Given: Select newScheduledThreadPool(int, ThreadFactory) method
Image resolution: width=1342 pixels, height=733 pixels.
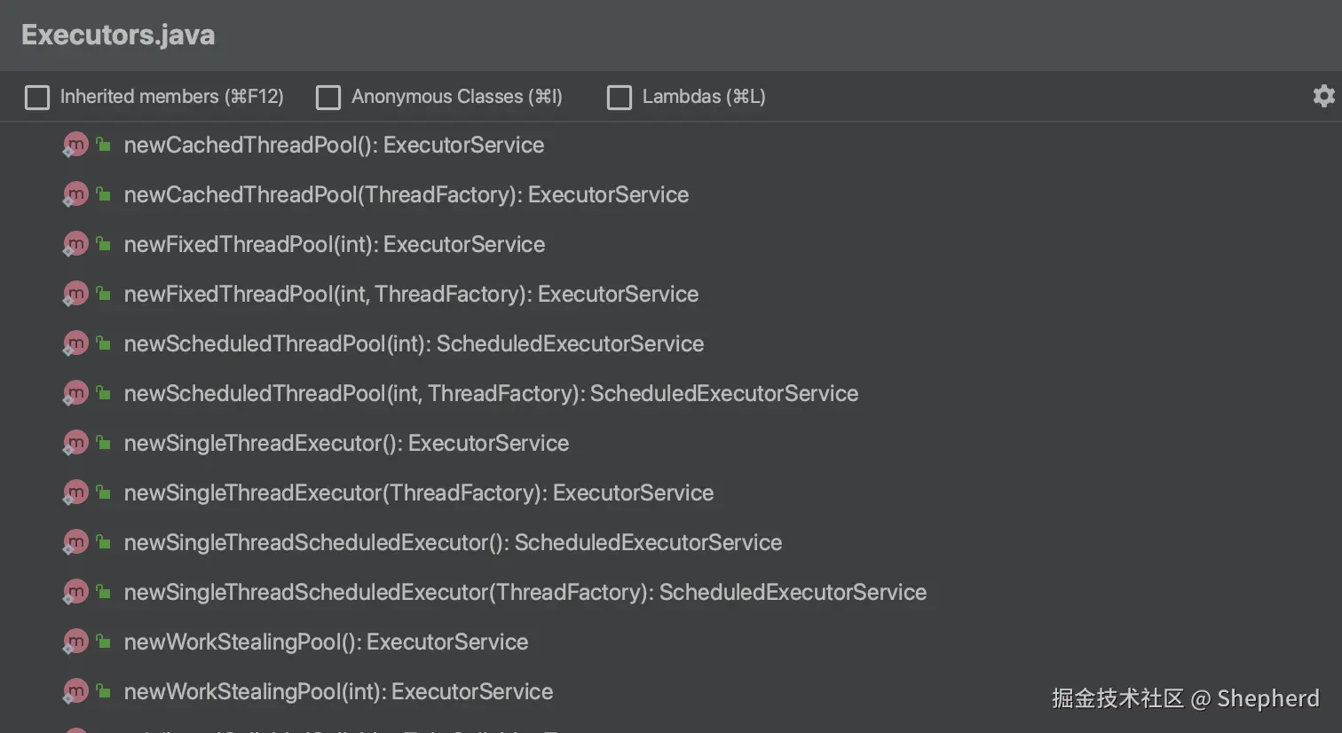Looking at the screenshot, I should pos(491,394).
